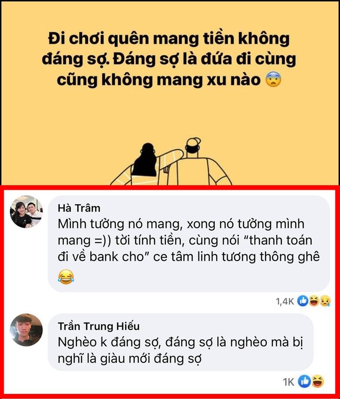Screen dimensions: 340x399
Task: Click the illustration of two people hugging
Action: click(x=171, y=161)
